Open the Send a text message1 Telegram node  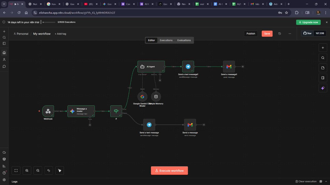188,67
